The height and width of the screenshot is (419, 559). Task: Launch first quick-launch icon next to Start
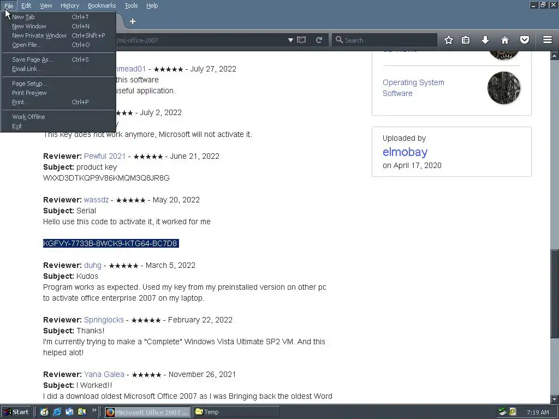pyautogui.click(x=44, y=412)
